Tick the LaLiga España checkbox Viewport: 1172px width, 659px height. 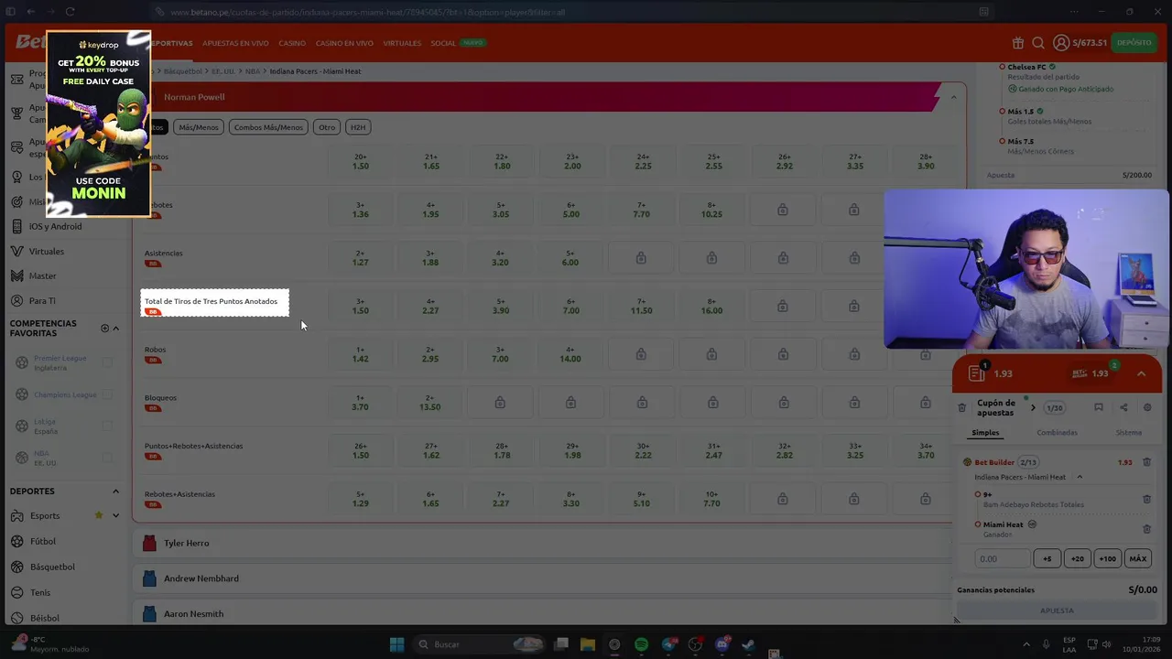pos(107,426)
